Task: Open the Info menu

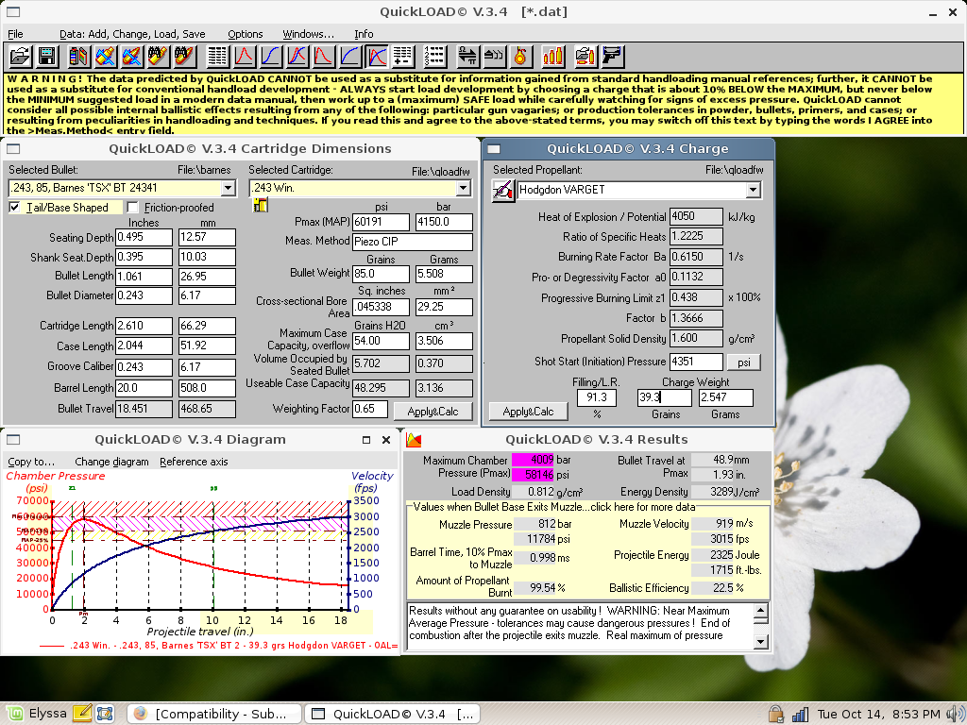Action: click(x=364, y=34)
